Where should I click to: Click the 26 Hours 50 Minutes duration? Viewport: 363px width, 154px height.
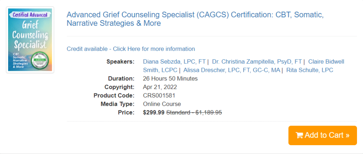(x=170, y=79)
